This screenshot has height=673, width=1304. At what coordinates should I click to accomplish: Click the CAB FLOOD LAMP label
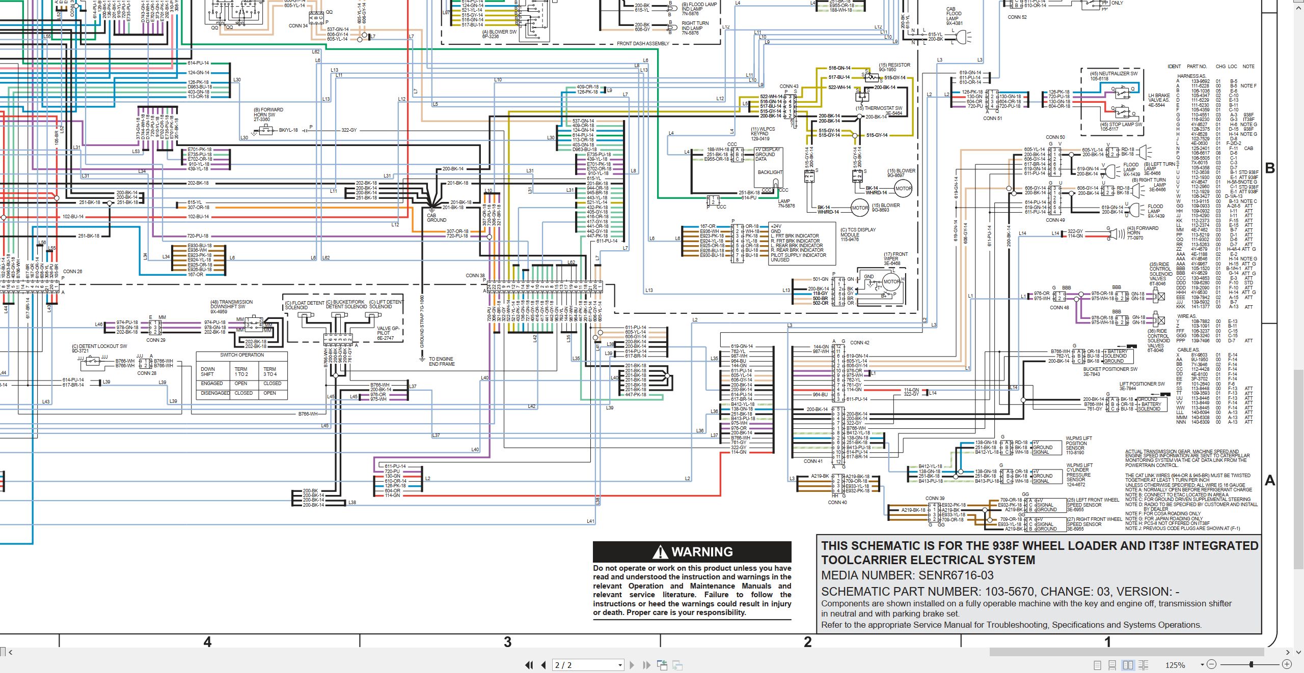(x=955, y=16)
